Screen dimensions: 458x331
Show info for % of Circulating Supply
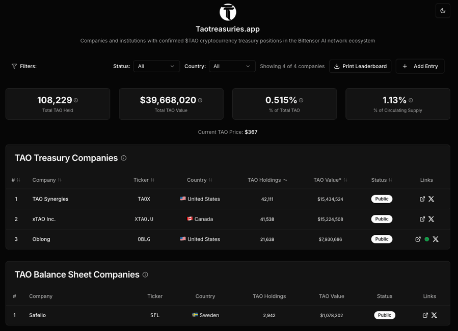(411, 100)
